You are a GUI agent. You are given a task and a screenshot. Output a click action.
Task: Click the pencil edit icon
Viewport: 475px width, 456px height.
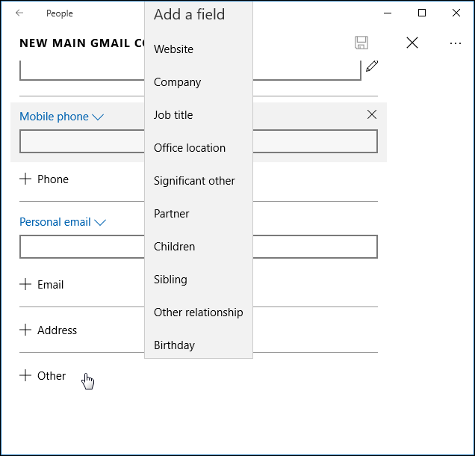(372, 66)
